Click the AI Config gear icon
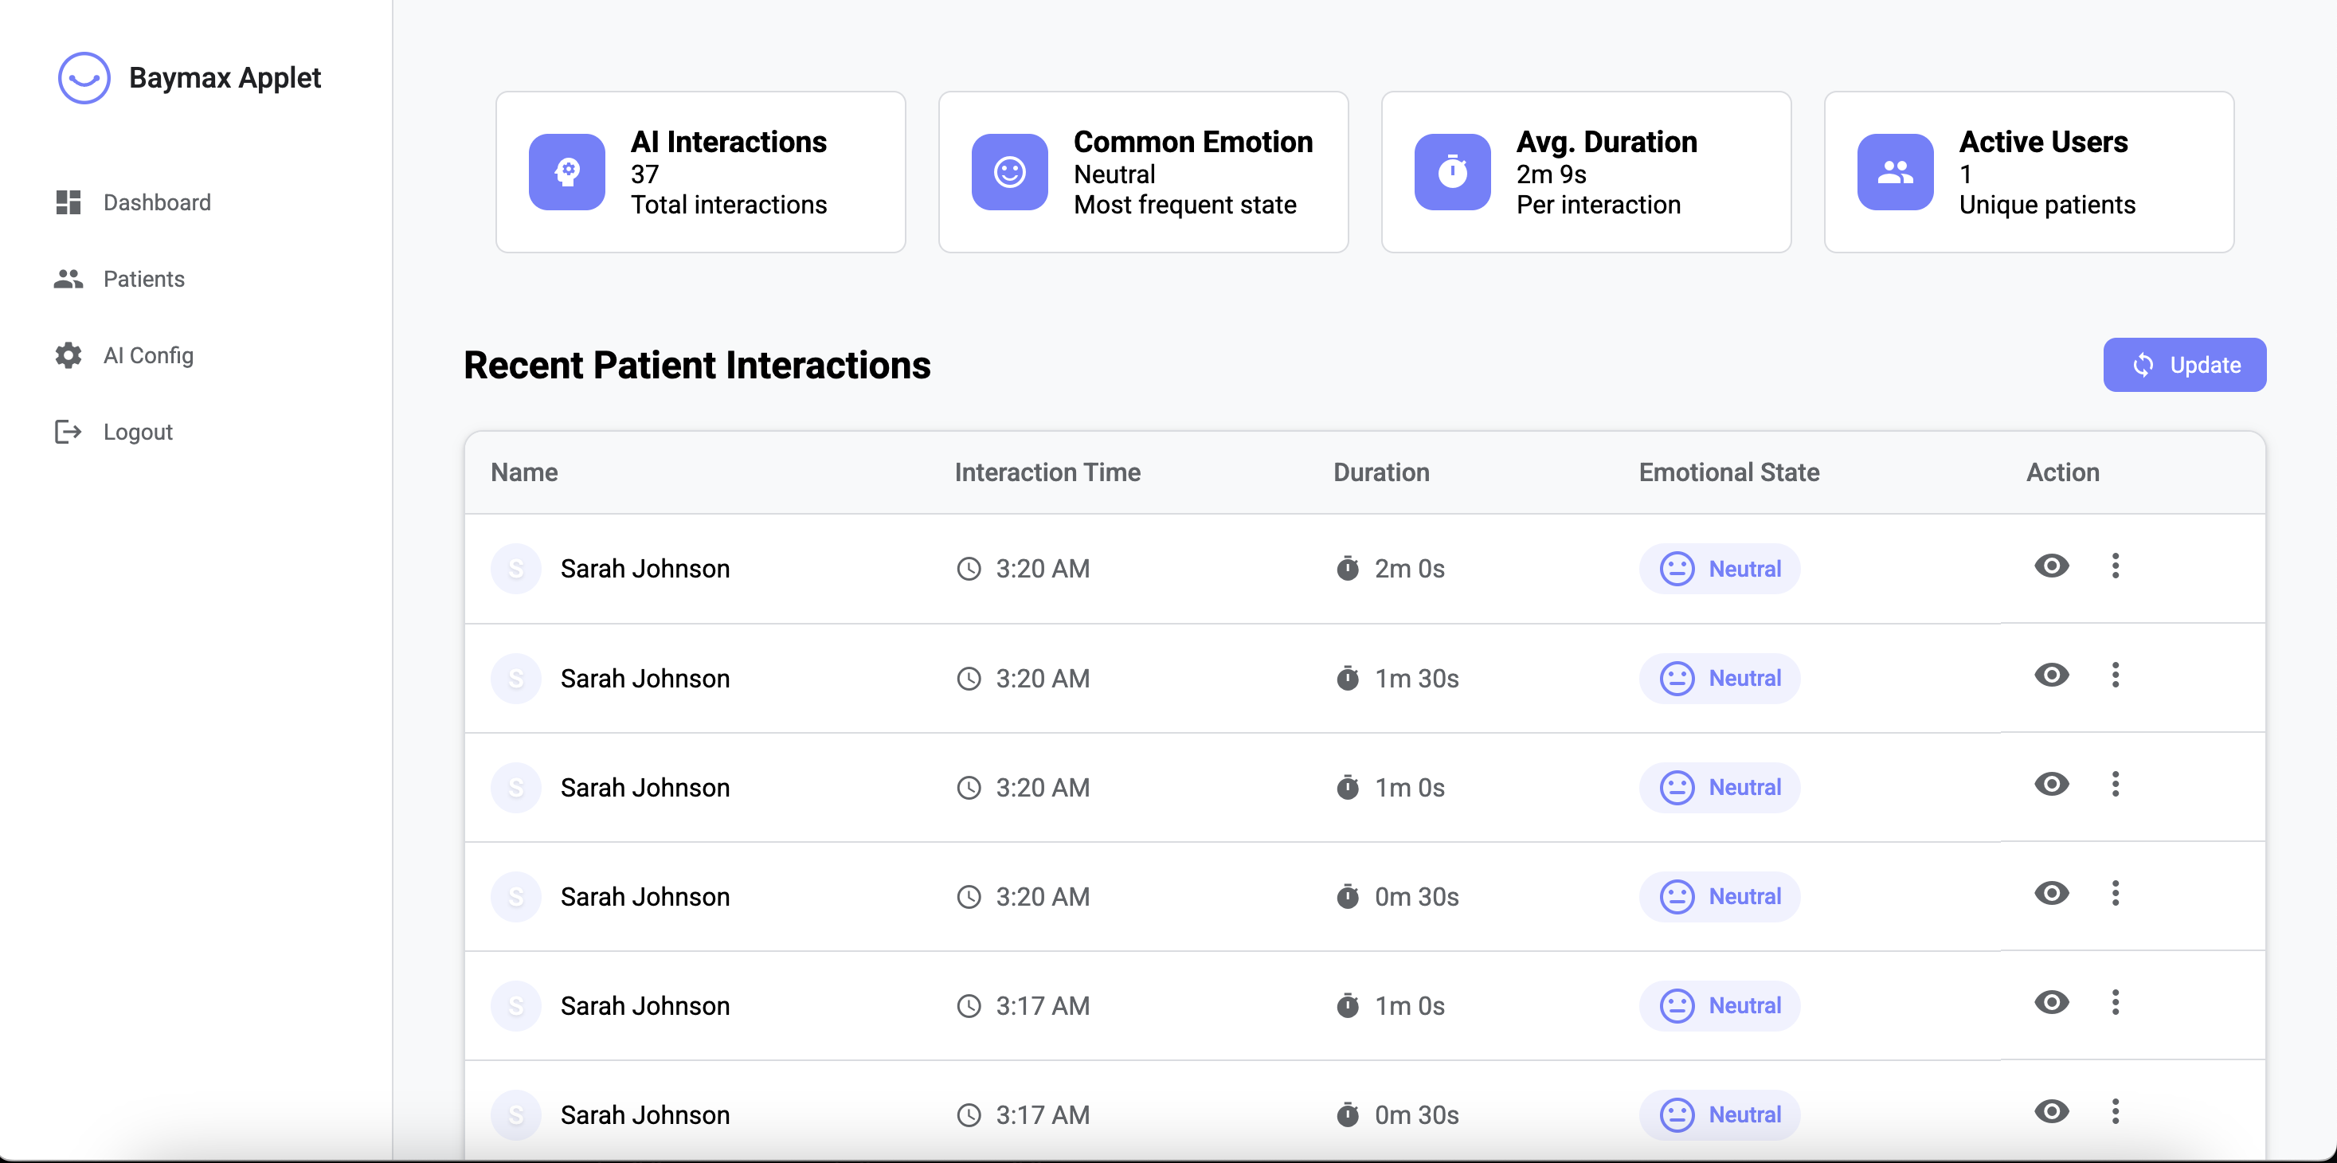This screenshot has height=1163, width=2337. (x=68, y=355)
